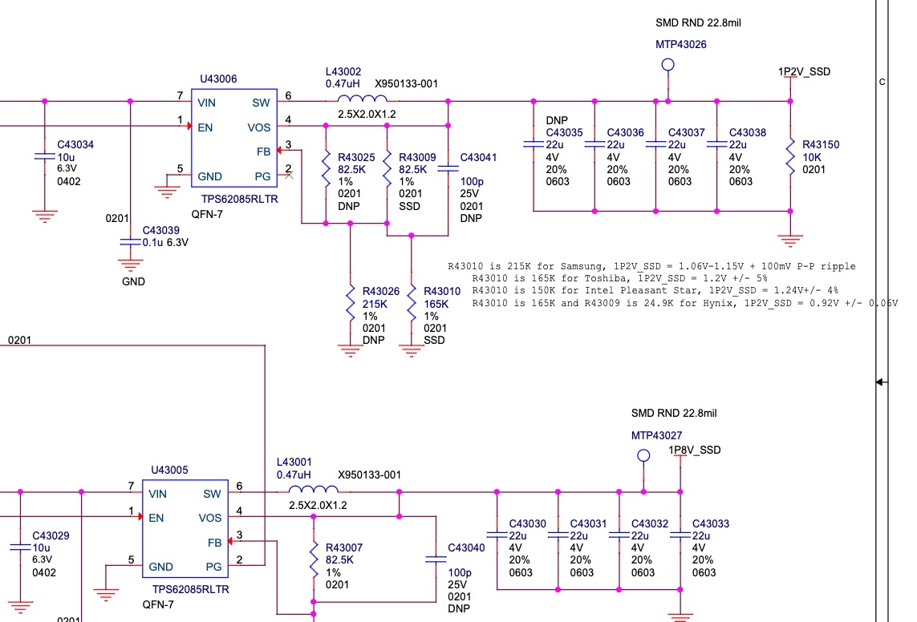Click the DNP label above C43035
Screen dimensions: 917x622
point(557,120)
